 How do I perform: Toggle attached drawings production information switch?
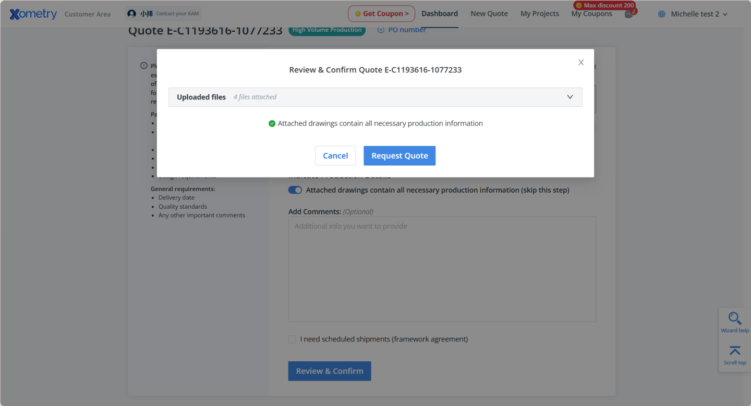point(295,190)
